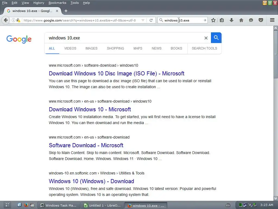Screen dimensions: 278x209
Task: Switch to the IMAGES tab
Action: pos(91,48)
